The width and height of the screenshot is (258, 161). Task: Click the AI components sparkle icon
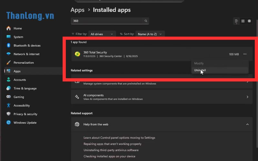tap(77, 97)
